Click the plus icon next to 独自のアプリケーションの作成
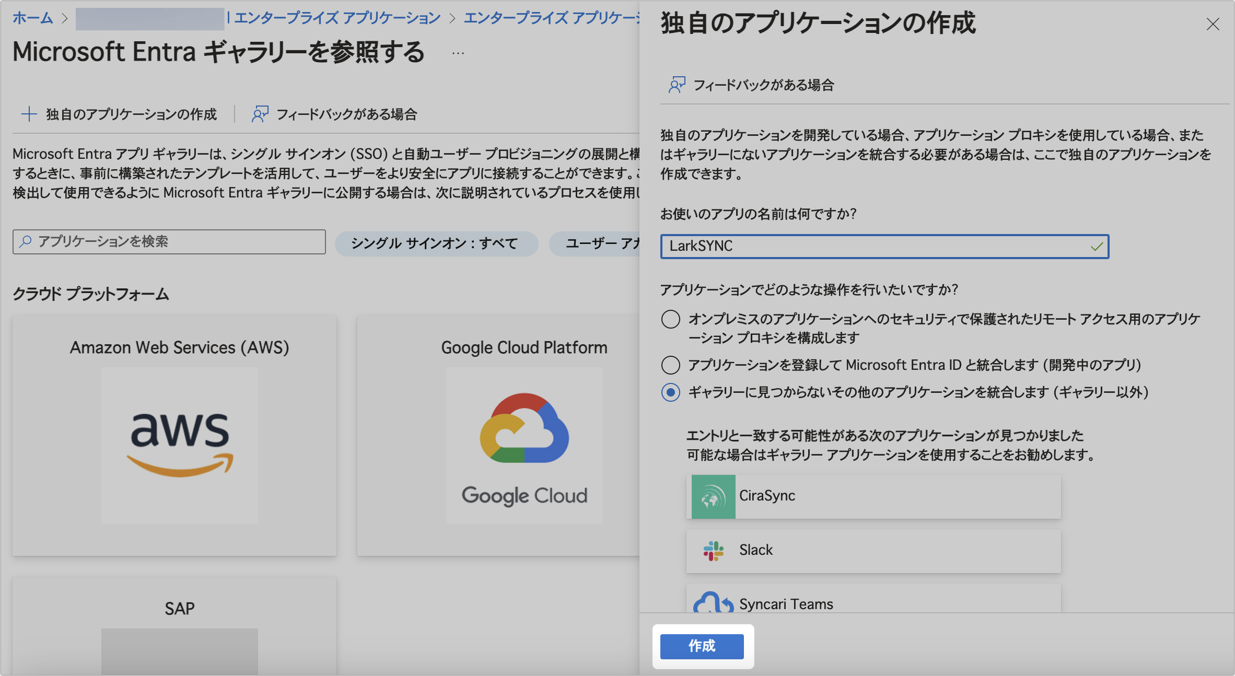The image size is (1235, 676). point(28,113)
